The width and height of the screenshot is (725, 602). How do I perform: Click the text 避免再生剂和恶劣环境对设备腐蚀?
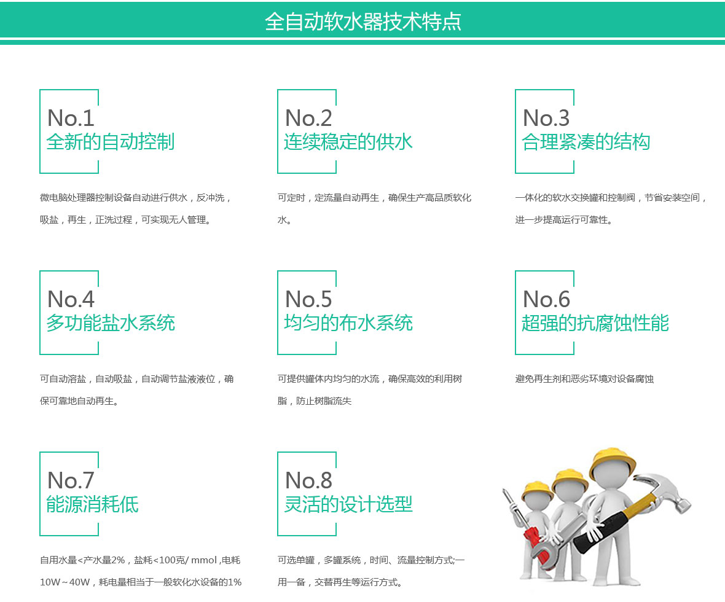click(584, 379)
